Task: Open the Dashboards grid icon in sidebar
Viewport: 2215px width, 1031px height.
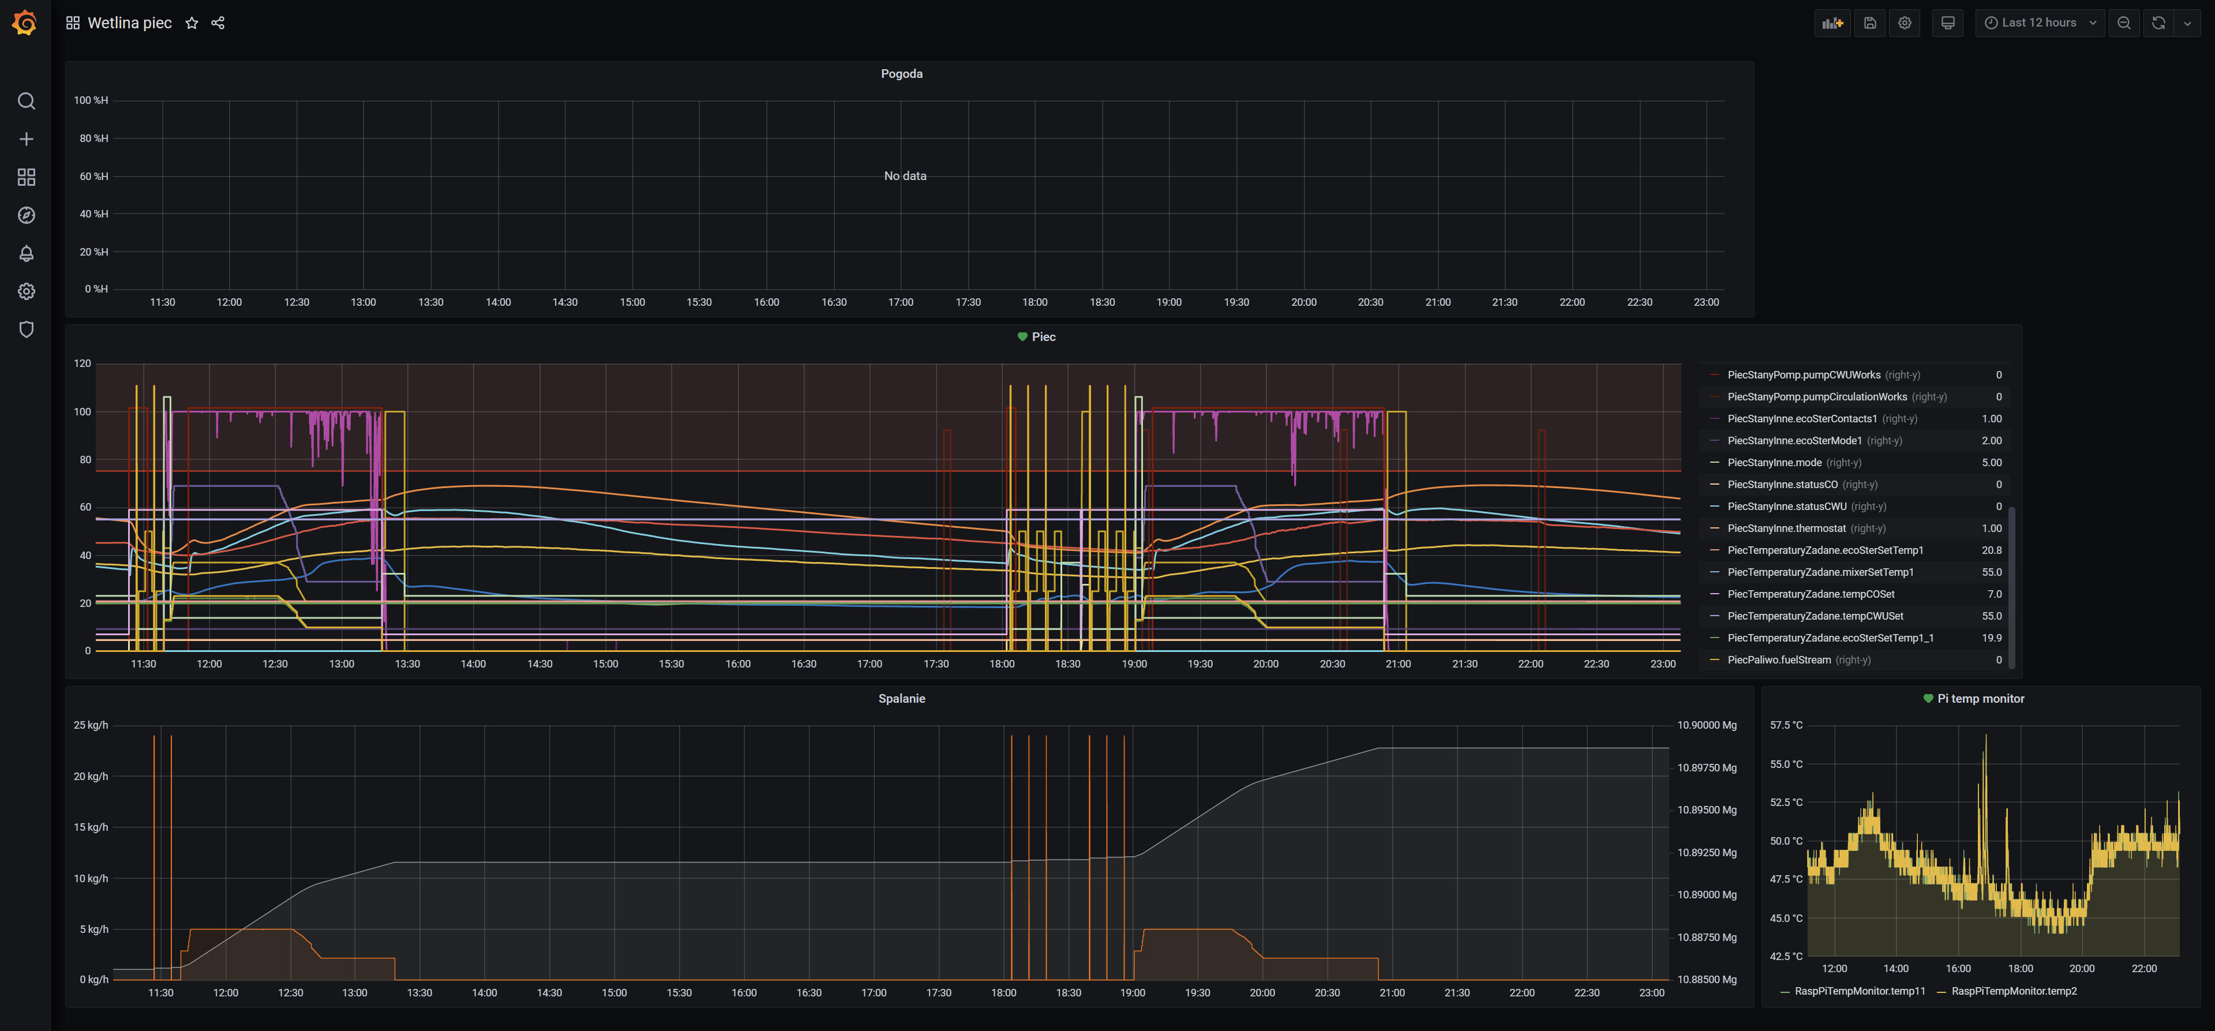Action: 26,177
